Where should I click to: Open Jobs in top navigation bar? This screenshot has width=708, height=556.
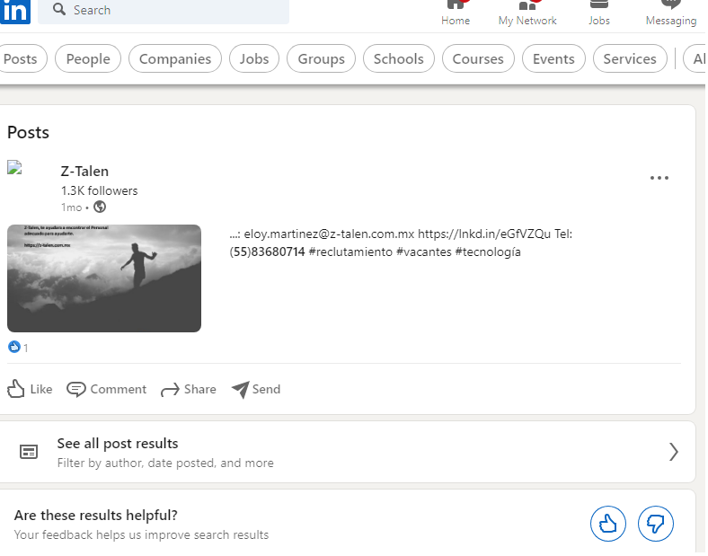[x=598, y=13]
